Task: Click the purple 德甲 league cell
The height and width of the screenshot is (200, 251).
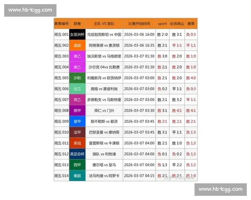Action: pos(77,110)
